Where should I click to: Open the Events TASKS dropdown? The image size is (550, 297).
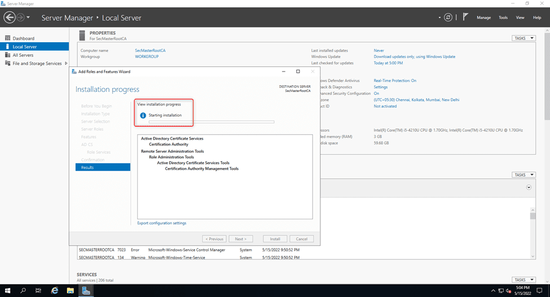[523, 174]
